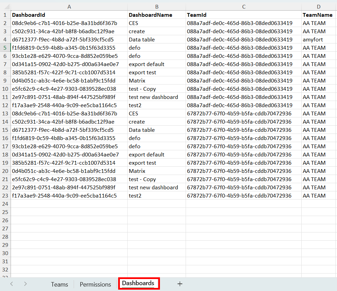The height and width of the screenshot is (291, 337).
Task: Switch to the Permissions sheet tab
Action: click(x=96, y=284)
